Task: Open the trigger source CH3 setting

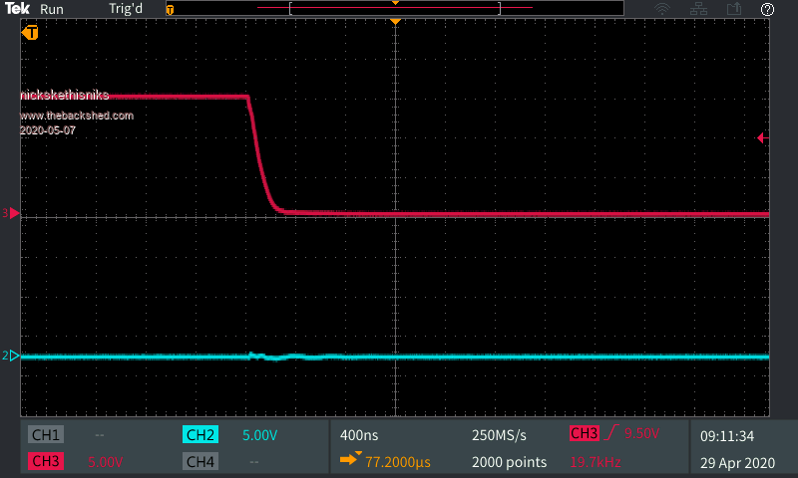Action: pyautogui.click(x=584, y=434)
